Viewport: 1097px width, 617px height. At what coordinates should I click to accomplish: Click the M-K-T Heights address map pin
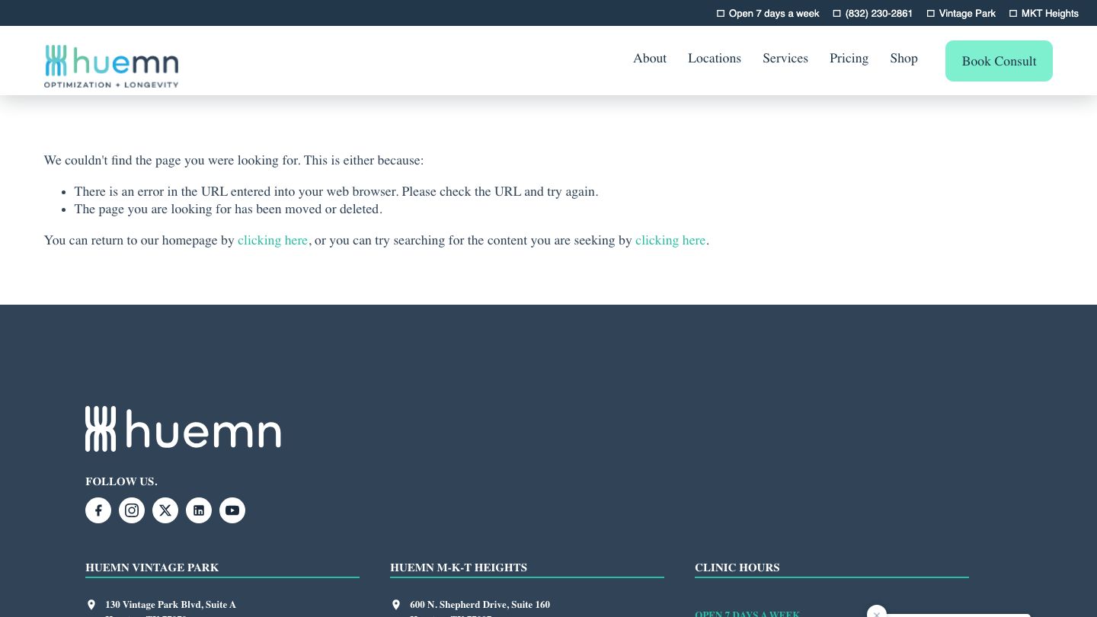click(396, 605)
